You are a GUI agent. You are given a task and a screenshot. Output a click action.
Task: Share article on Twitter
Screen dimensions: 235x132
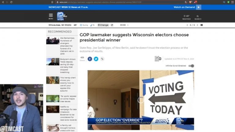pos(96,59)
